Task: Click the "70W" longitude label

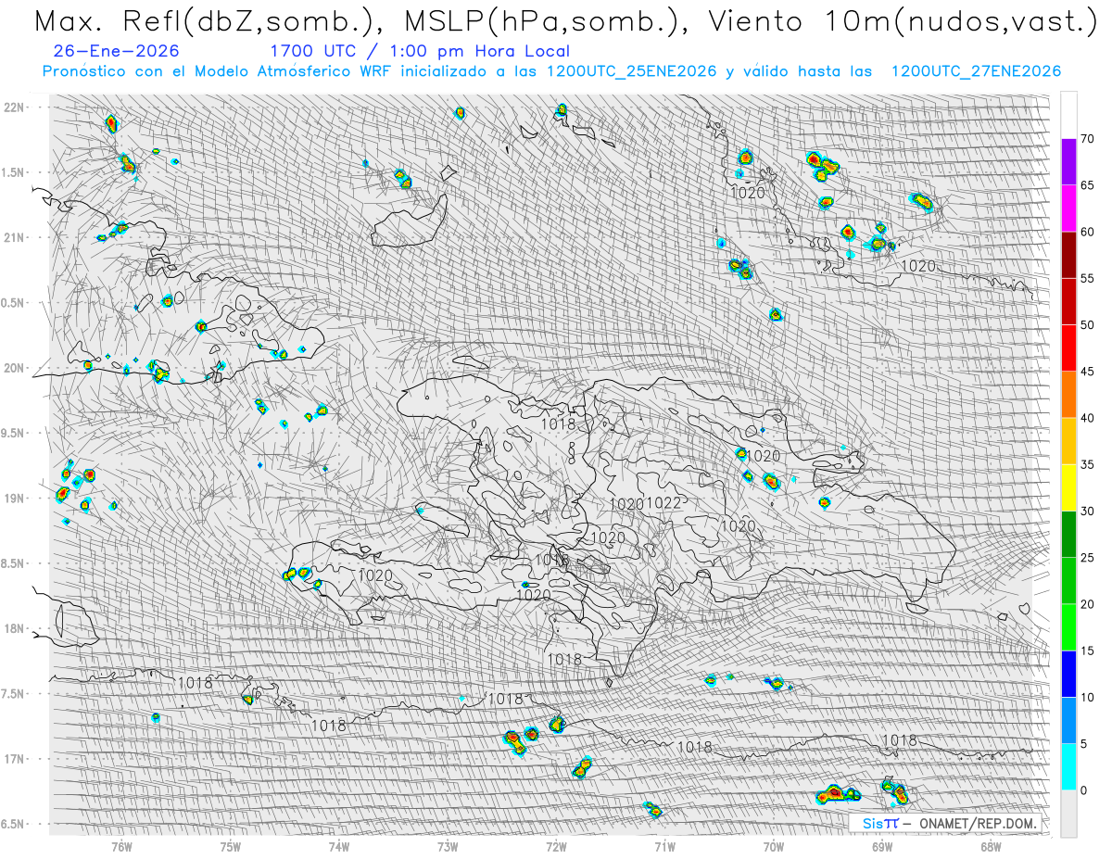Action: tap(773, 846)
